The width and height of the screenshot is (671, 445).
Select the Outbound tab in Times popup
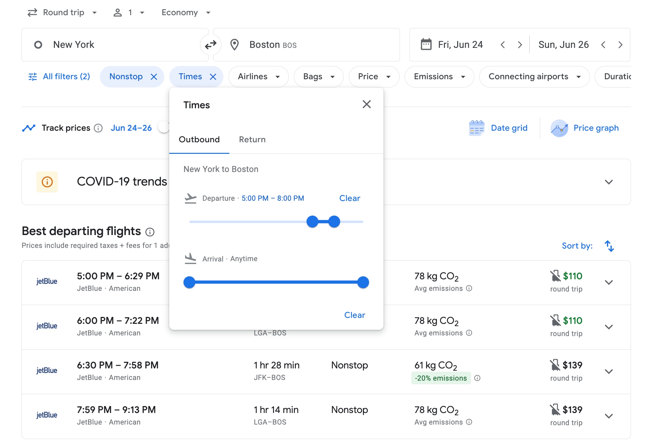pos(199,139)
